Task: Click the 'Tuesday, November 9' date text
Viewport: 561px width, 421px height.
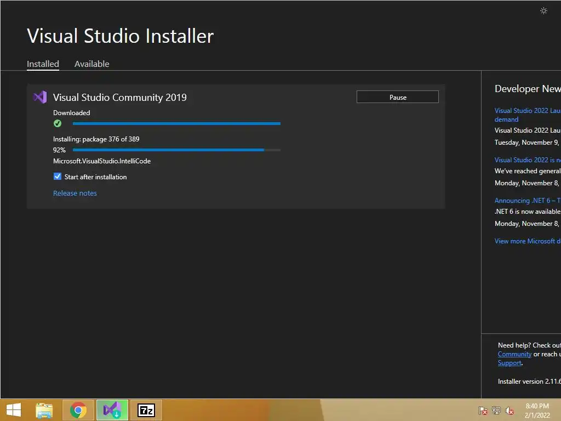Action: pyautogui.click(x=526, y=143)
